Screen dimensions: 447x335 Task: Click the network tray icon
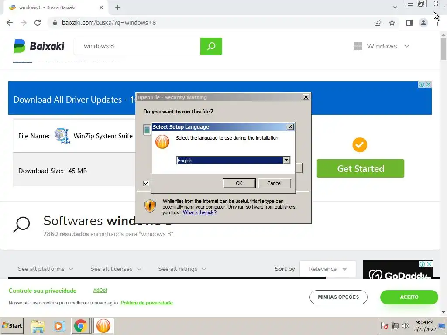click(395, 325)
